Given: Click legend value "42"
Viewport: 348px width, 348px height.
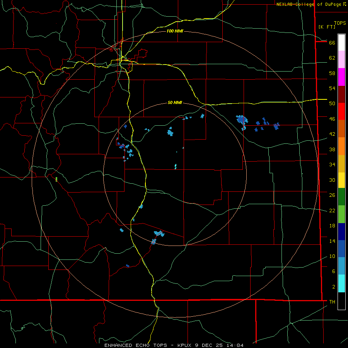Looking at the screenshot, I should 332,134.
